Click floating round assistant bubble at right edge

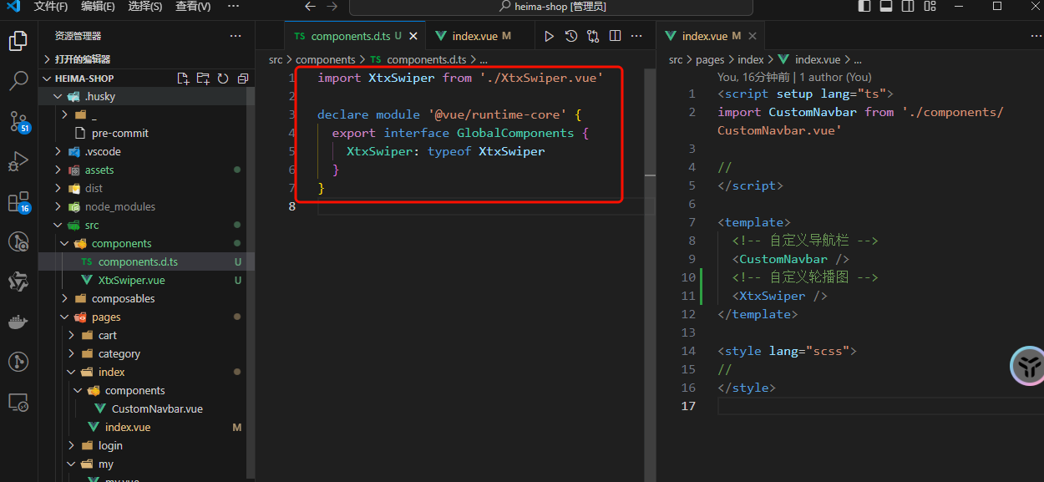tap(1027, 366)
